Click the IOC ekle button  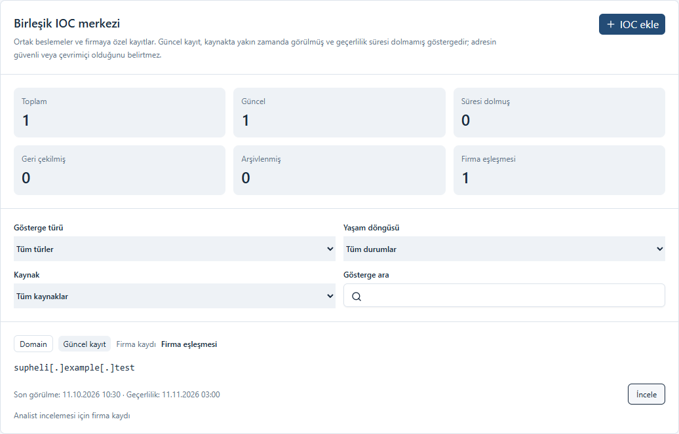[632, 24]
